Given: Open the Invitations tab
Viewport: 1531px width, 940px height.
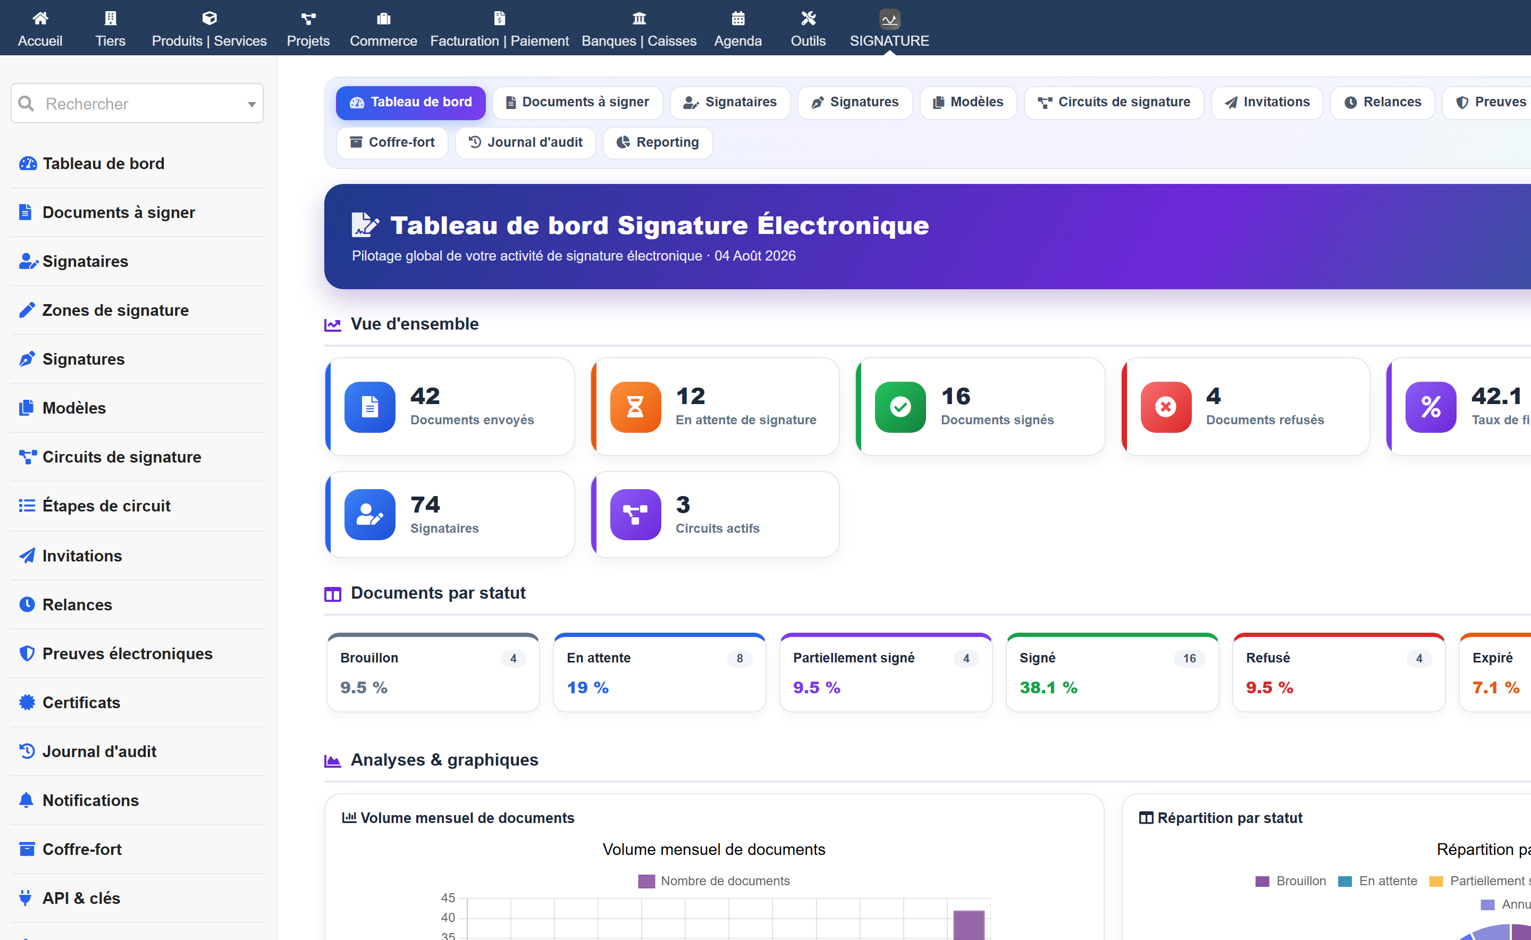Looking at the screenshot, I should coord(1267,102).
